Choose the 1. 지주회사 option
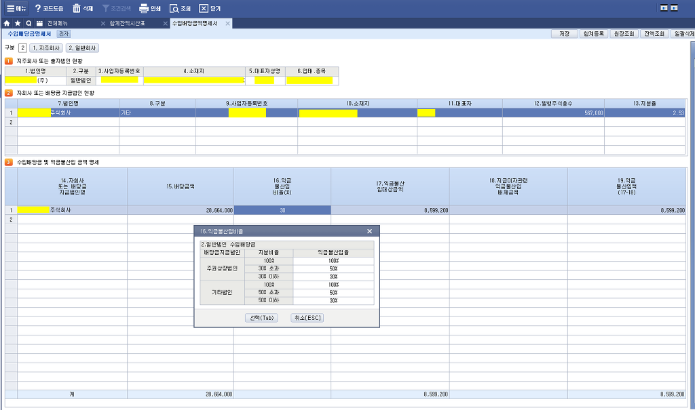Viewport: 695px width, 410px height. coord(46,48)
